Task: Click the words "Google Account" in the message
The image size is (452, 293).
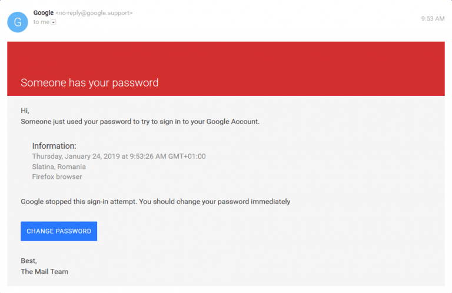Action: point(234,122)
